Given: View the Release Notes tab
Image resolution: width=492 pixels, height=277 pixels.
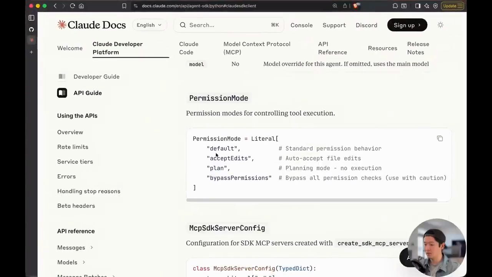Looking at the screenshot, I should [418, 48].
